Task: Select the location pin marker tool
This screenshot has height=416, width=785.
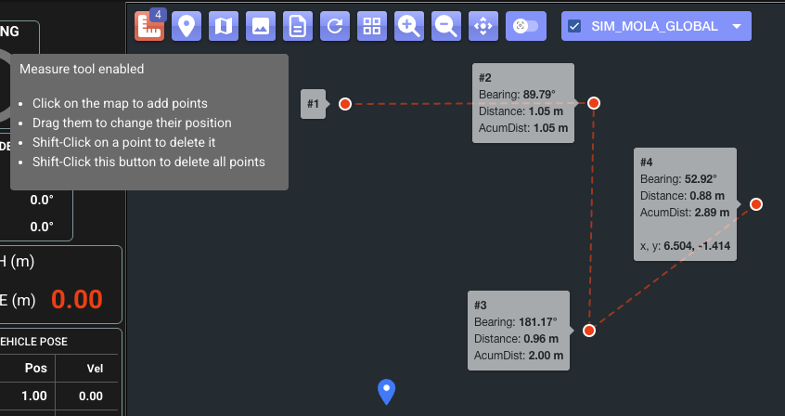Action: [187, 26]
